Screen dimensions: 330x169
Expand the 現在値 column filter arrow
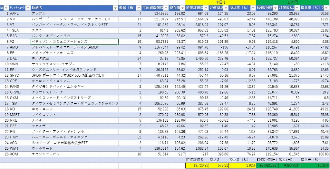pyautogui.click(x=183, y=8)
